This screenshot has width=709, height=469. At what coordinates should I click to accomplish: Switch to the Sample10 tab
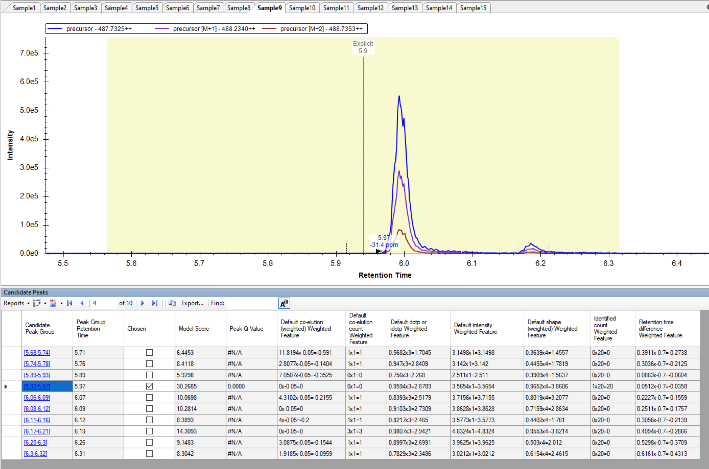(x=302, y=8)
